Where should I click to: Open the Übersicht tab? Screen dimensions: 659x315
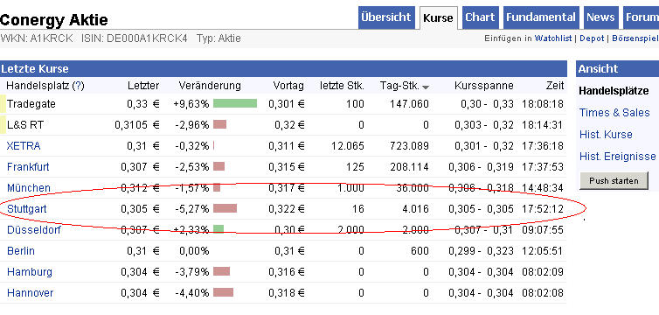coord(386,17)
